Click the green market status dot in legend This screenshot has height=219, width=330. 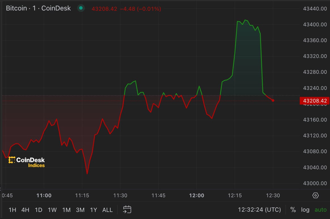(x=81, y=8)
